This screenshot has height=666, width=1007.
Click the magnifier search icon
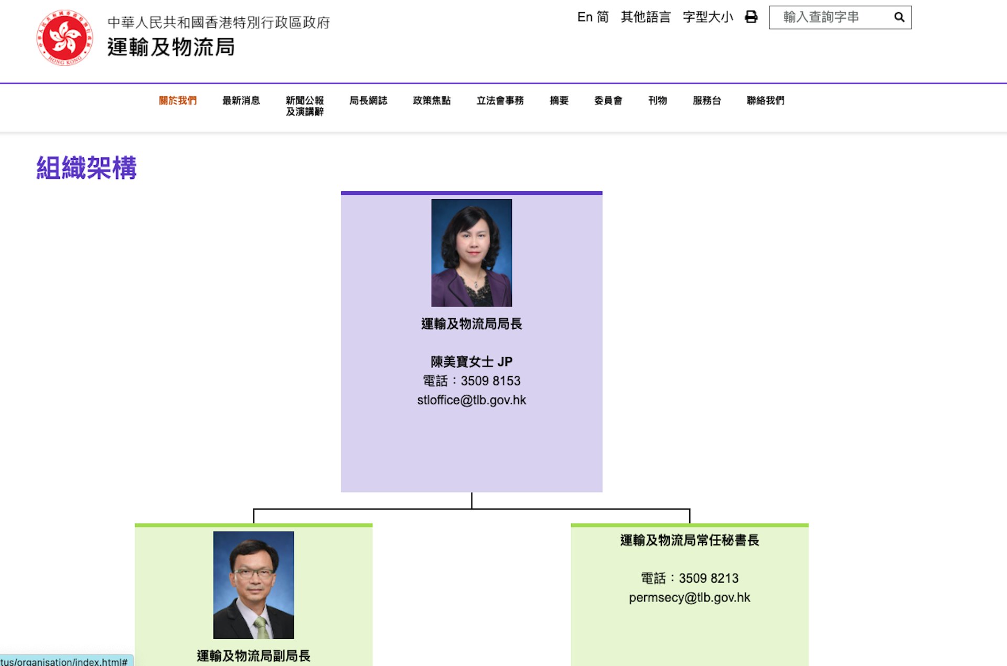(899, 17)
